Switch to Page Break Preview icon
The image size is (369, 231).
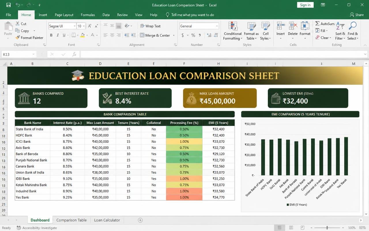point(303,228)
